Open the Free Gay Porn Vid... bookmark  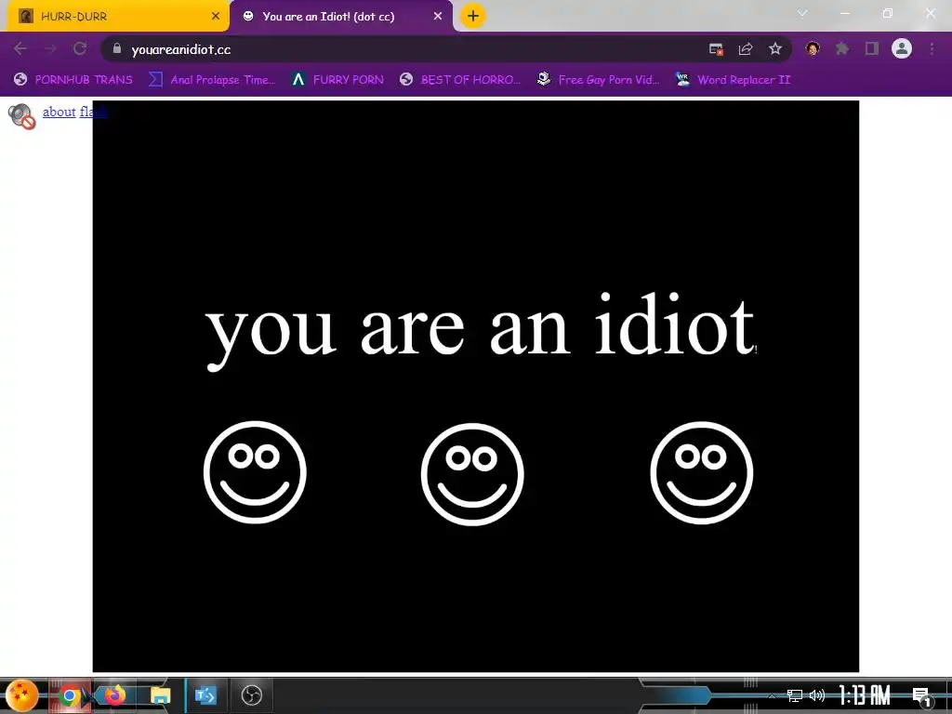click(599, 80)
